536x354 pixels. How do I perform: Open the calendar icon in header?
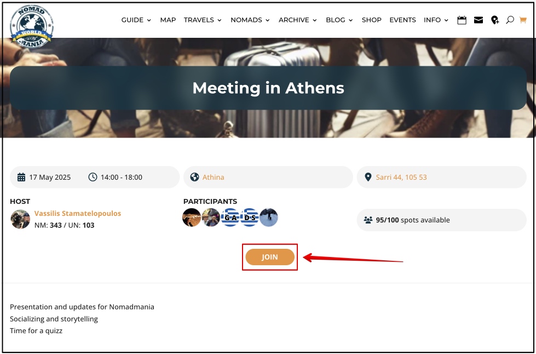click(462, 20)
